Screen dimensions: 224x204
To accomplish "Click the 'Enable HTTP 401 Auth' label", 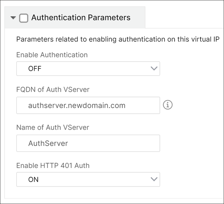I will [x=53, y=166].
